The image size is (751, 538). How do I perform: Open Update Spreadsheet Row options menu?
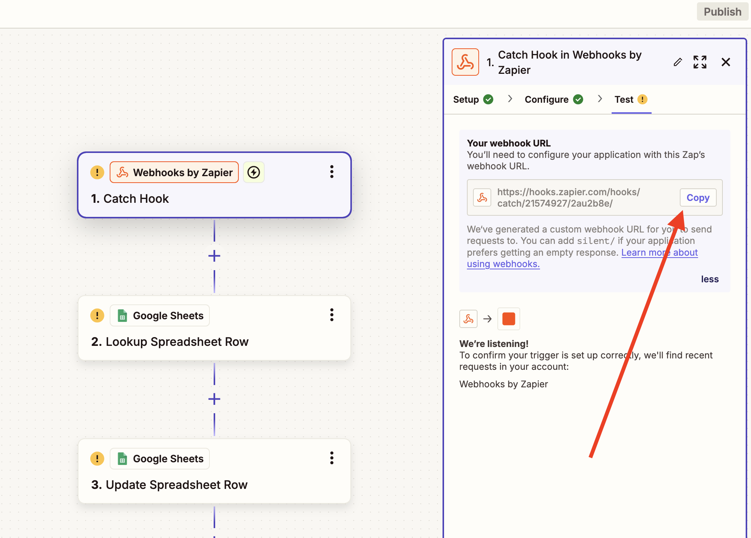[x=332, y=458]
